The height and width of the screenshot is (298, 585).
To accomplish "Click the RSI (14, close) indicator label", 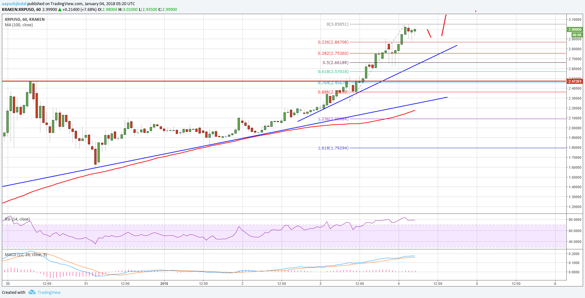I will (x=17, y=219).
